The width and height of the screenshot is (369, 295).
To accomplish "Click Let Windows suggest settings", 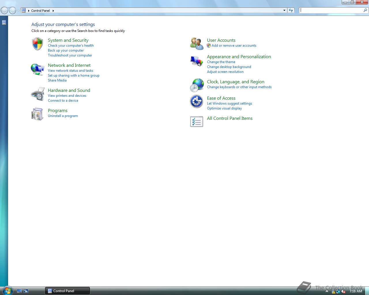I will pyautogui.click(x=229, y=103).
